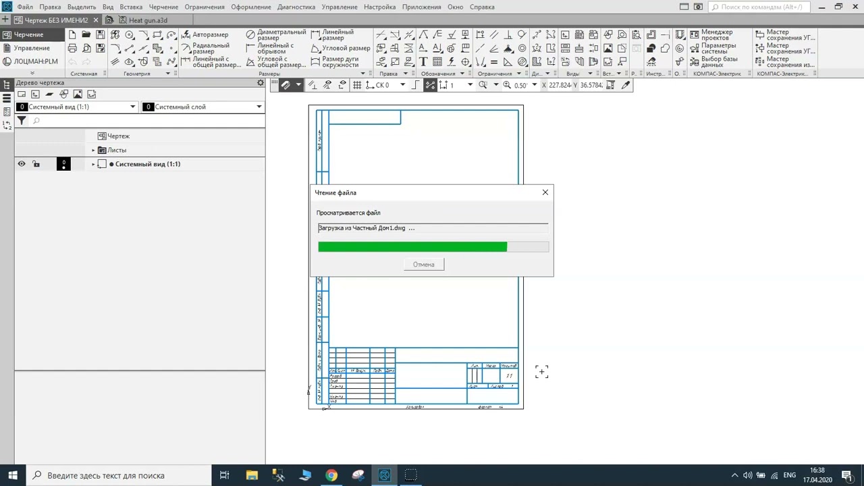This screenshot has height=486, width=864.
Task: Open the Файл menu
Action: 25,7
